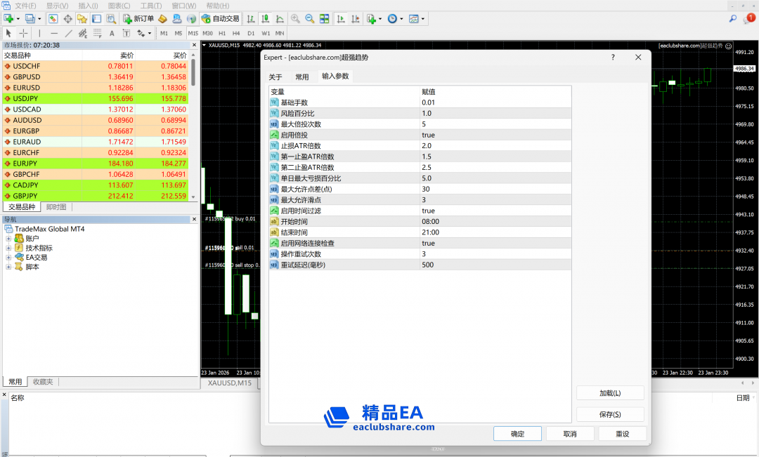Image resolution: width=759 pixels, height=457 pixels.
Task: Select the text label 'A' tool
Action: point(112,33)
